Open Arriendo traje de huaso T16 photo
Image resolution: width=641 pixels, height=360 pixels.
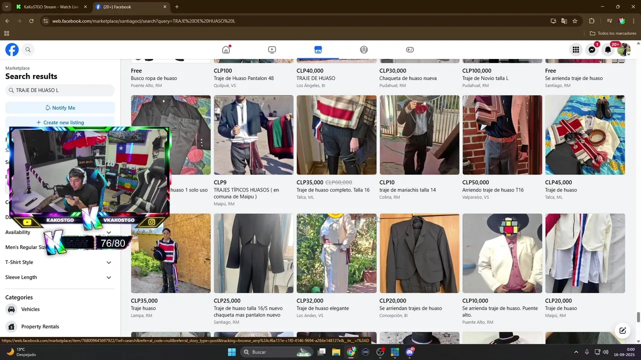[502, 135]
